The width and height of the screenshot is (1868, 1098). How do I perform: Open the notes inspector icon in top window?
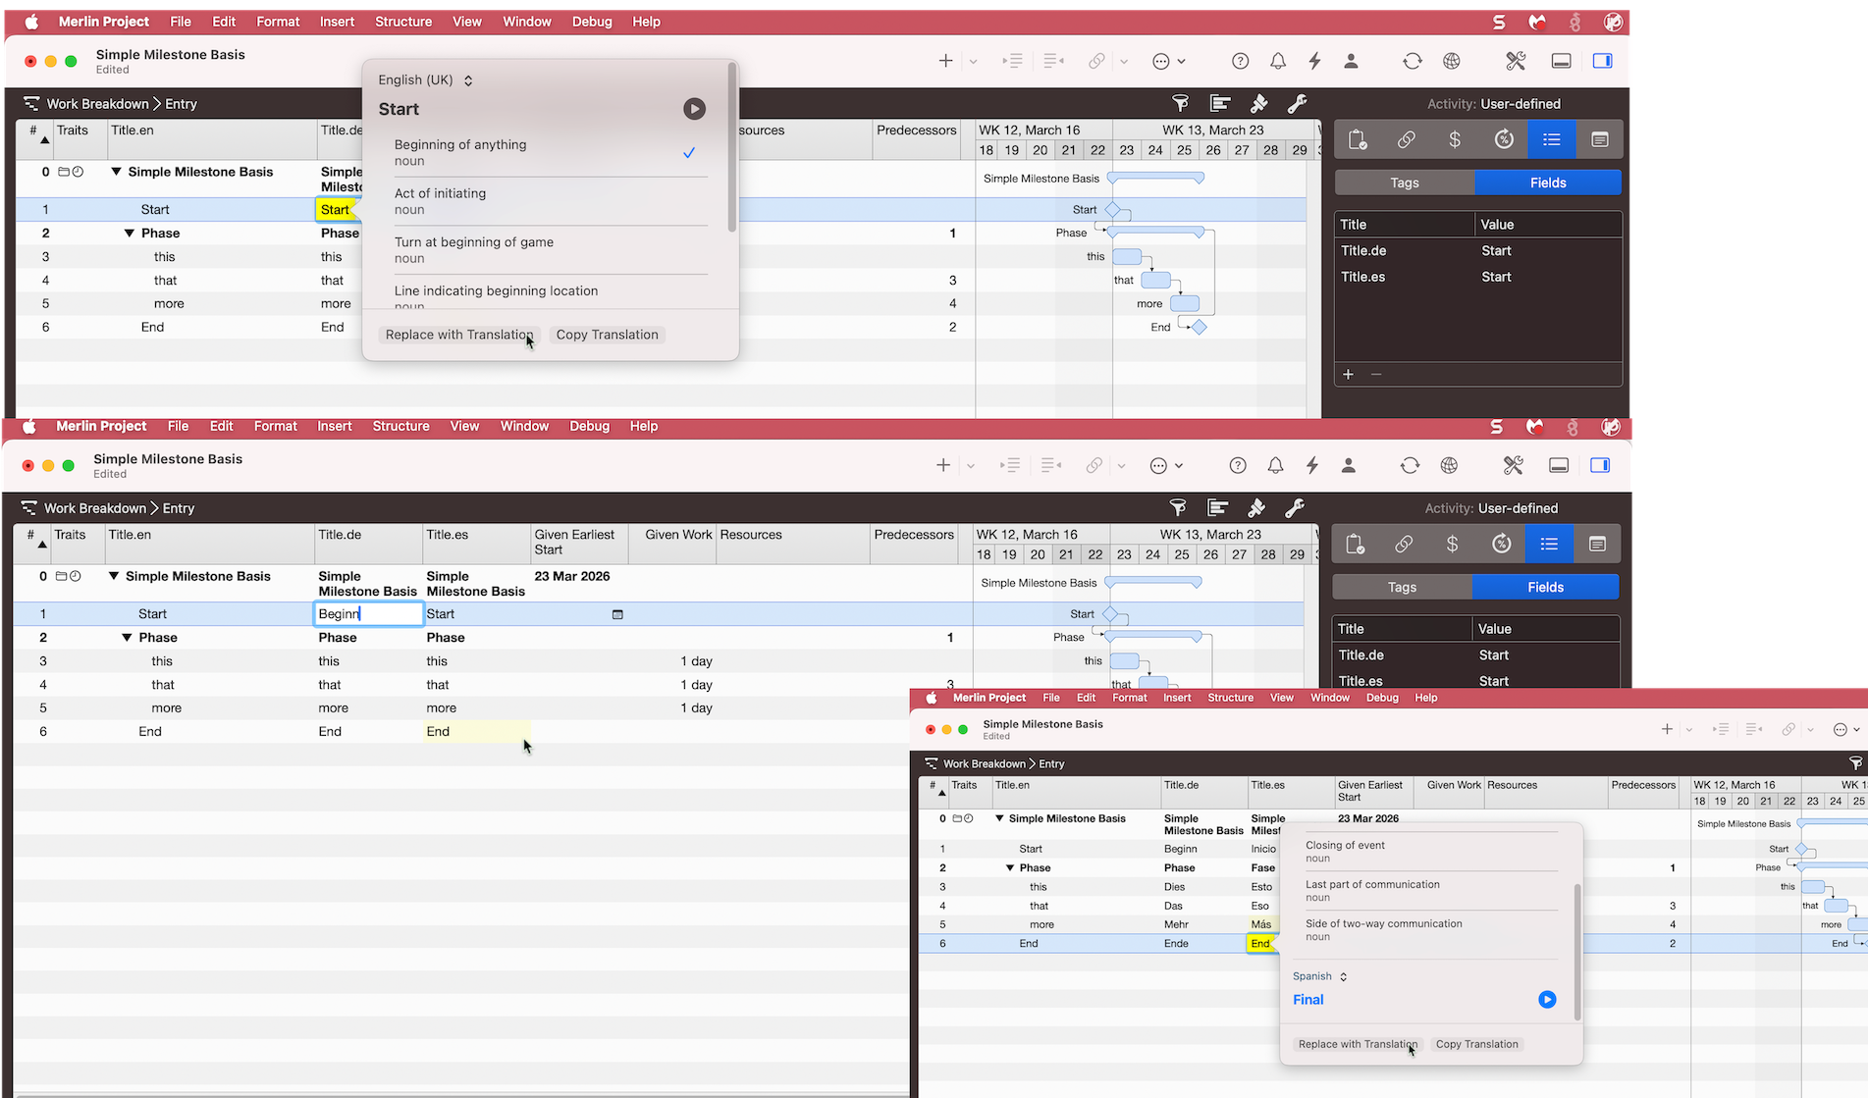click(x=1600, y=139)
